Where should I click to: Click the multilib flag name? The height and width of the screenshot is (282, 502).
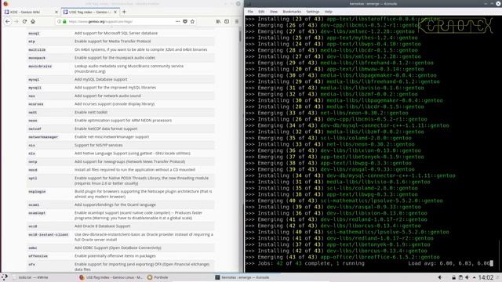37,50
